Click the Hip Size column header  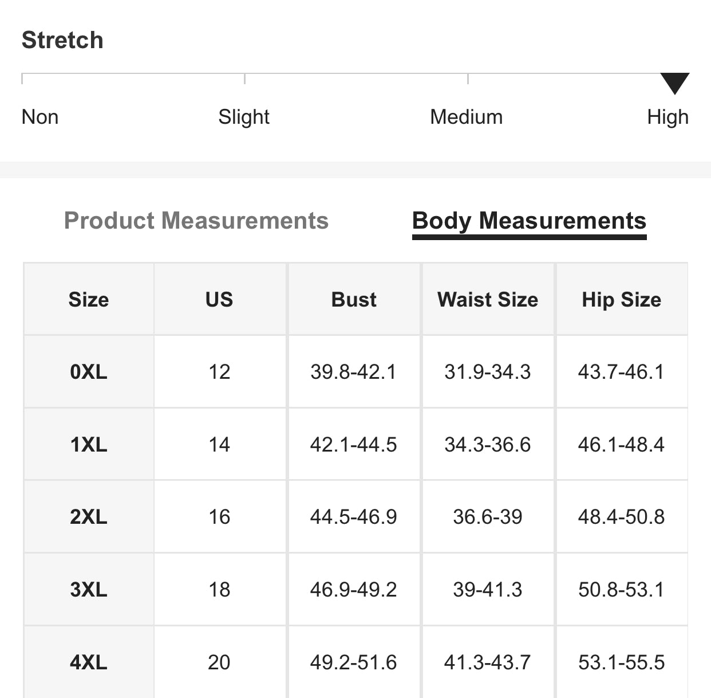[x=621, y=300]
